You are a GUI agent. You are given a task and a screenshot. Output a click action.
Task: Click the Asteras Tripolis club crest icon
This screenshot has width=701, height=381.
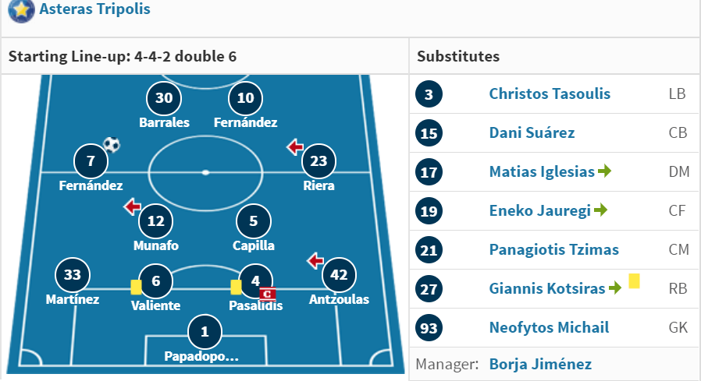21,10
